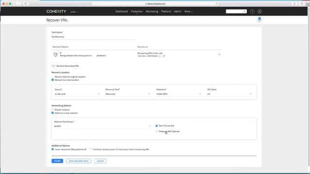Open the Protection menu
The width and height of the screenshot is (310, 174).
coord(137,12)
